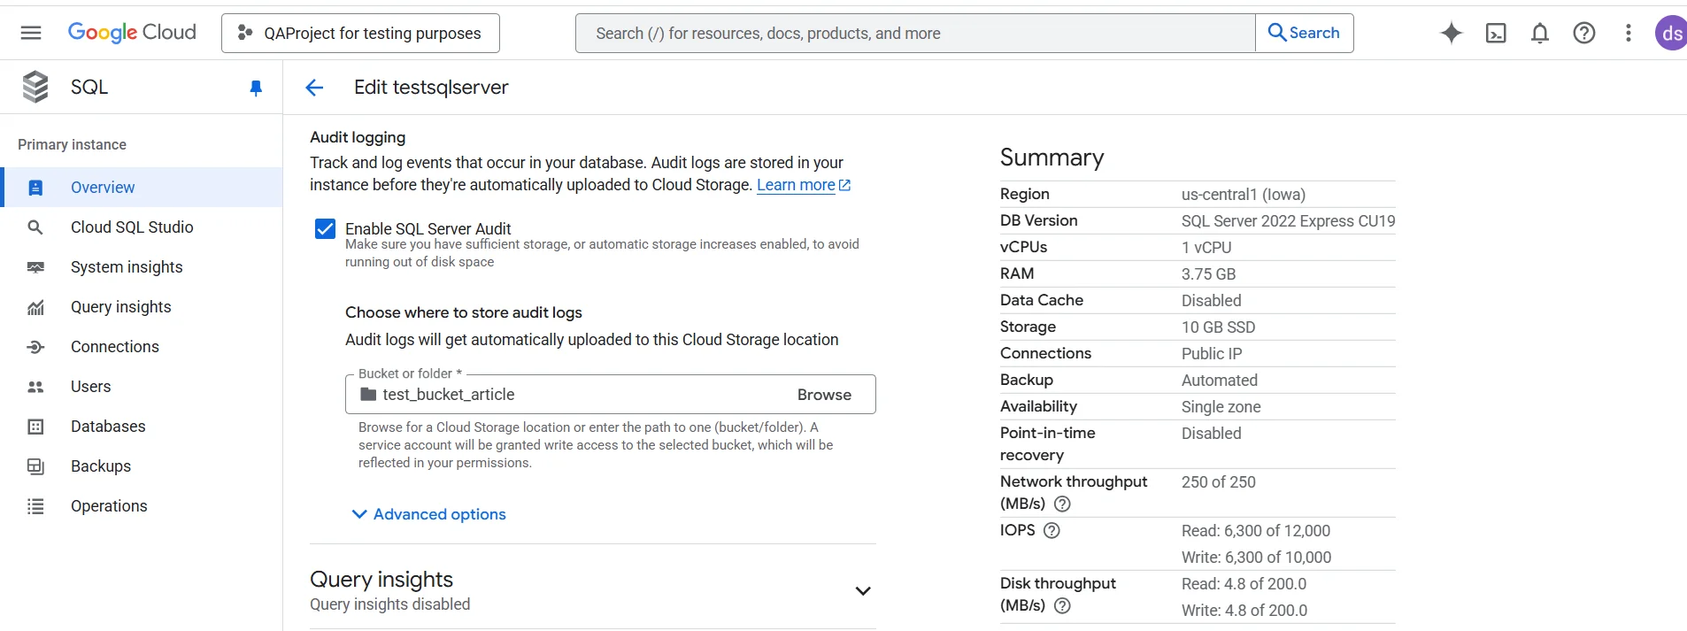
Task: Open the Operations page
Action: point(143,506)
